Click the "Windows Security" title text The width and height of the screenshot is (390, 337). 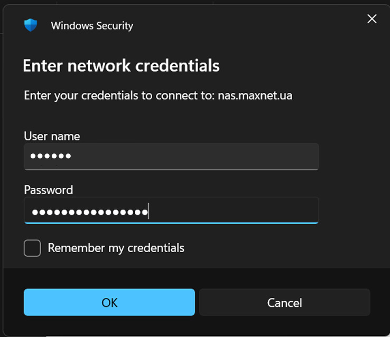point(92,25)
